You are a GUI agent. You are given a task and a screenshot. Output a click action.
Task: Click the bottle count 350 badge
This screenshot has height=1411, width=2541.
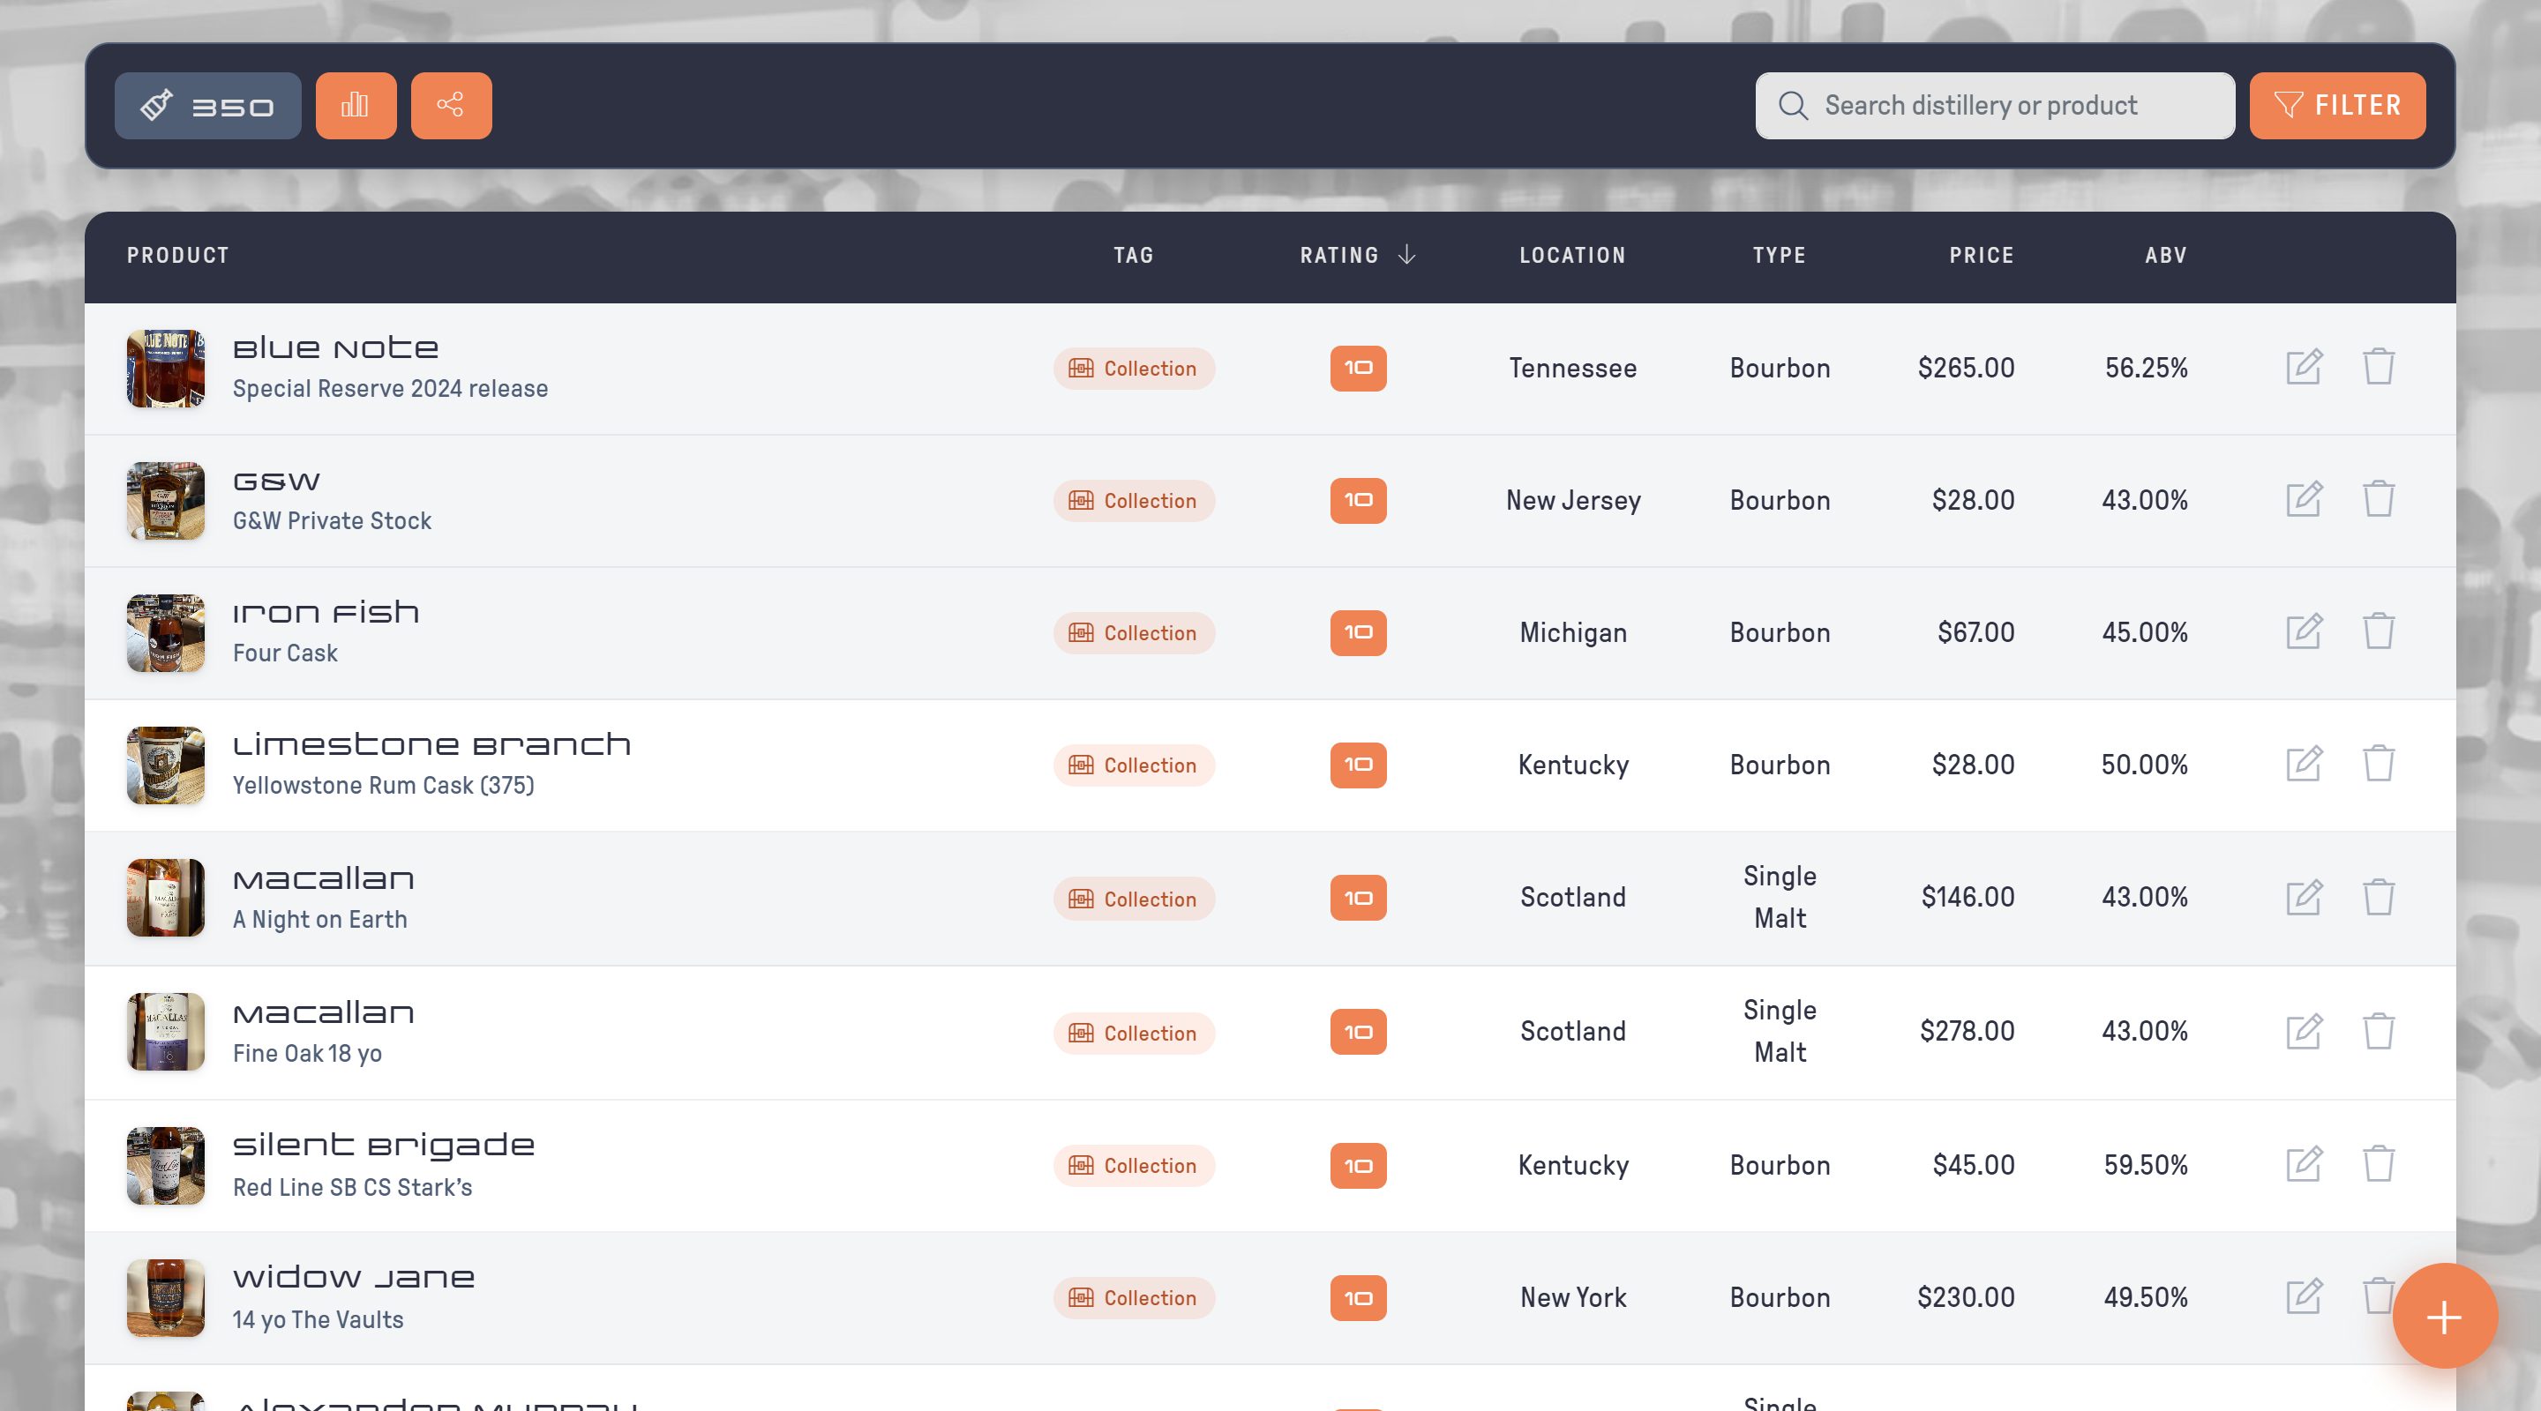click(x=208, y=106)
